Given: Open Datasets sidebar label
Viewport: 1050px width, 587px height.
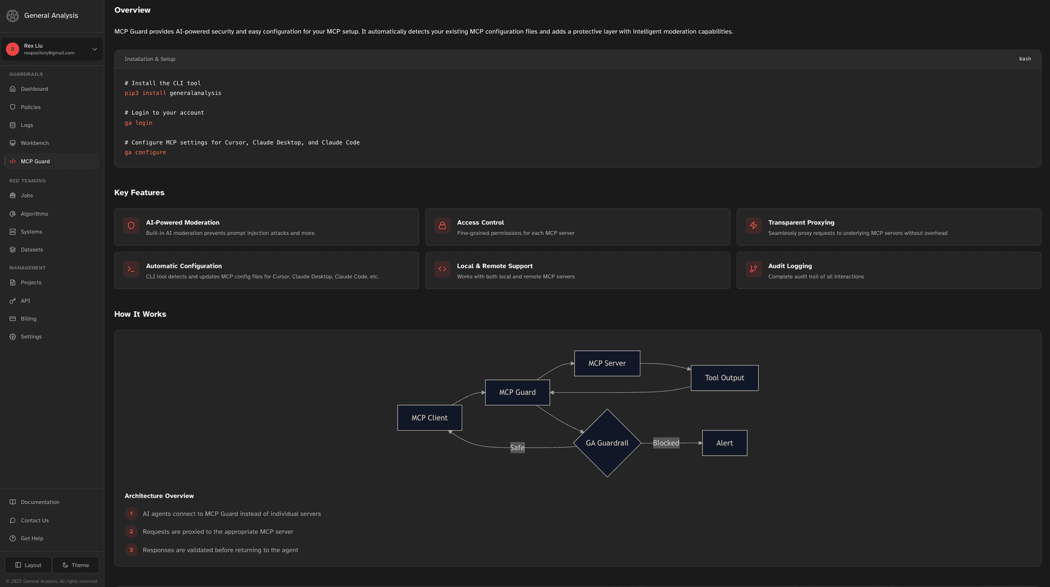Looking at the screenshot, I should click(32, 250).
